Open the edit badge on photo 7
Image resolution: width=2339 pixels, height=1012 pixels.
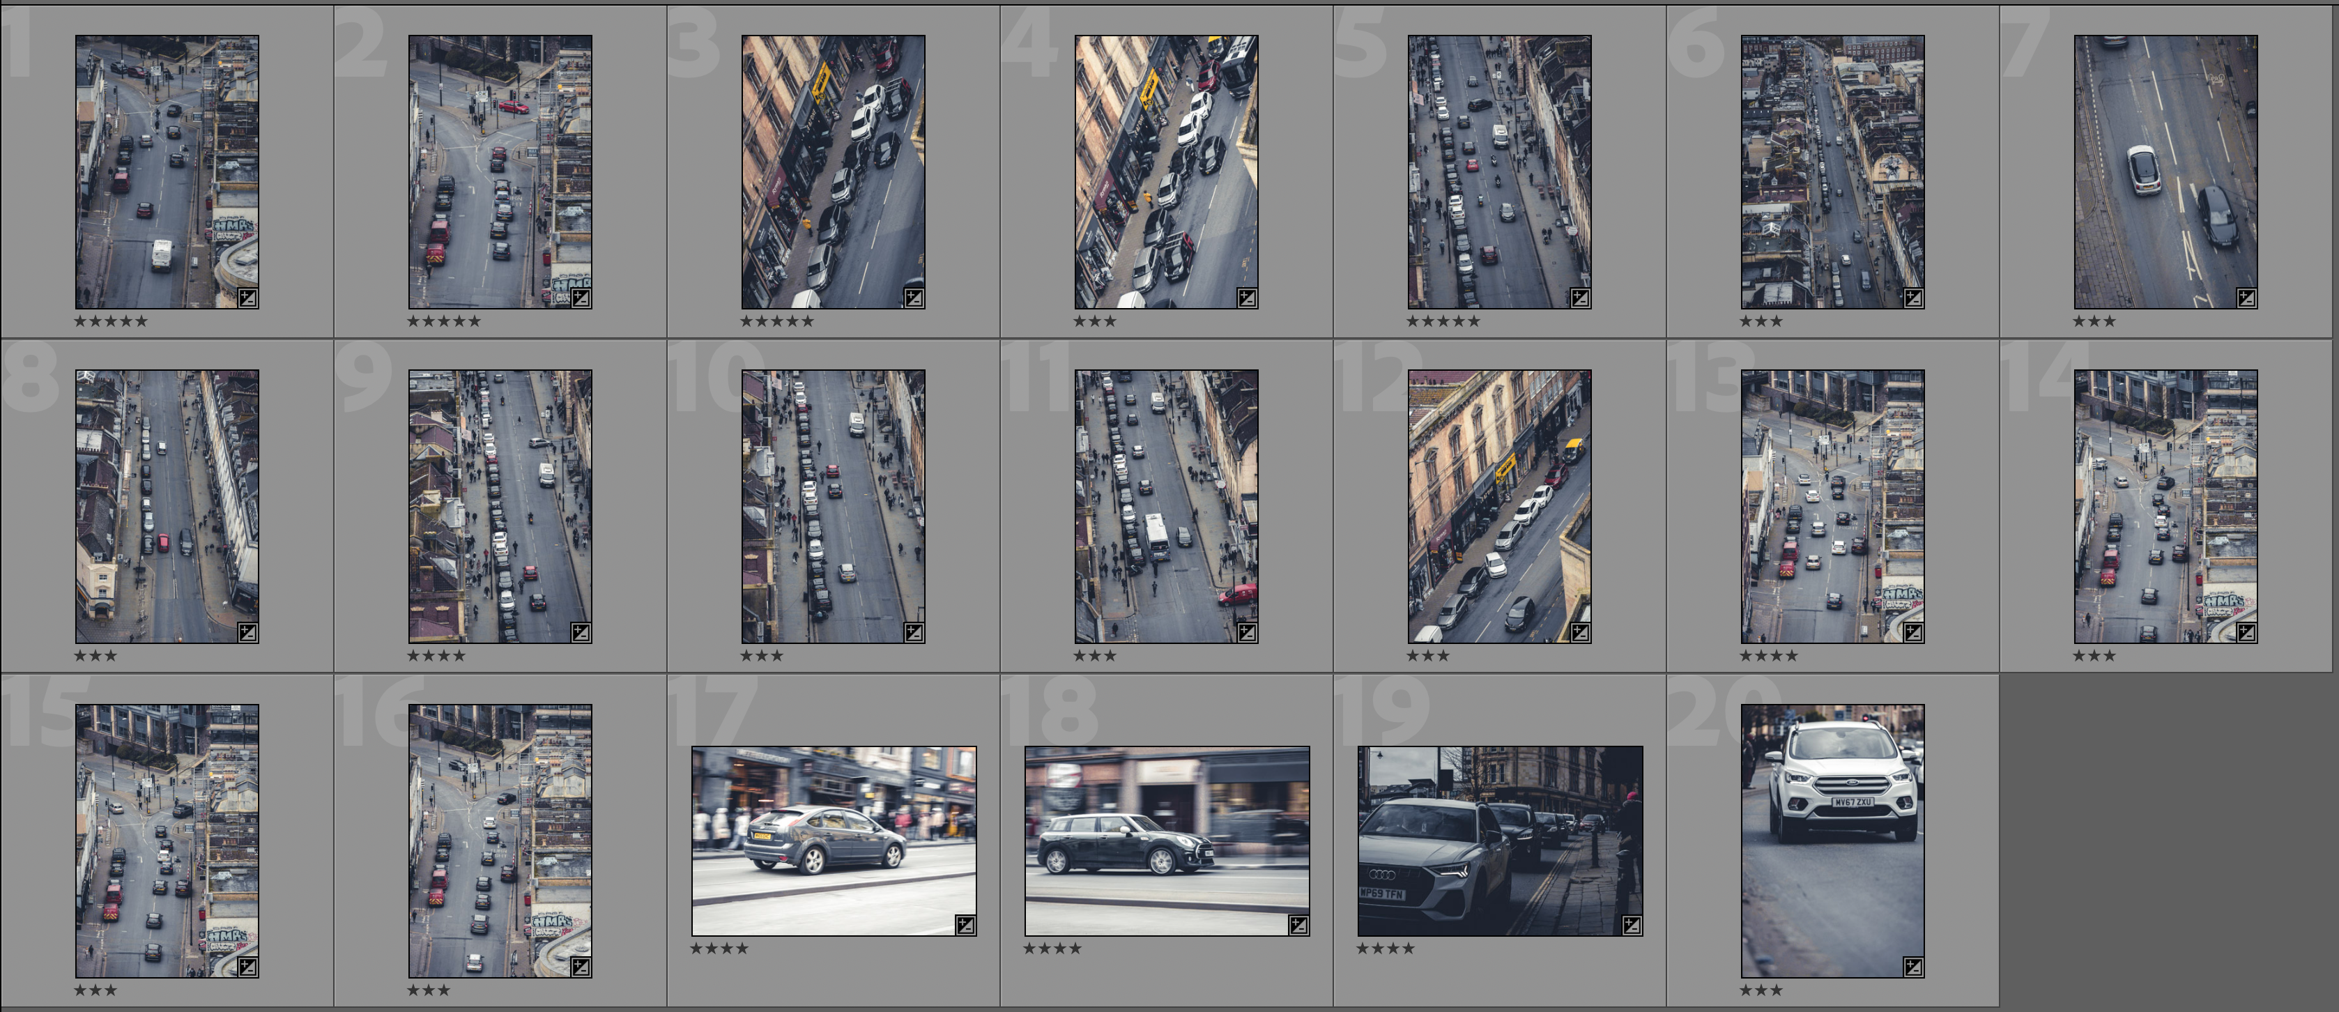[2246, 298]
